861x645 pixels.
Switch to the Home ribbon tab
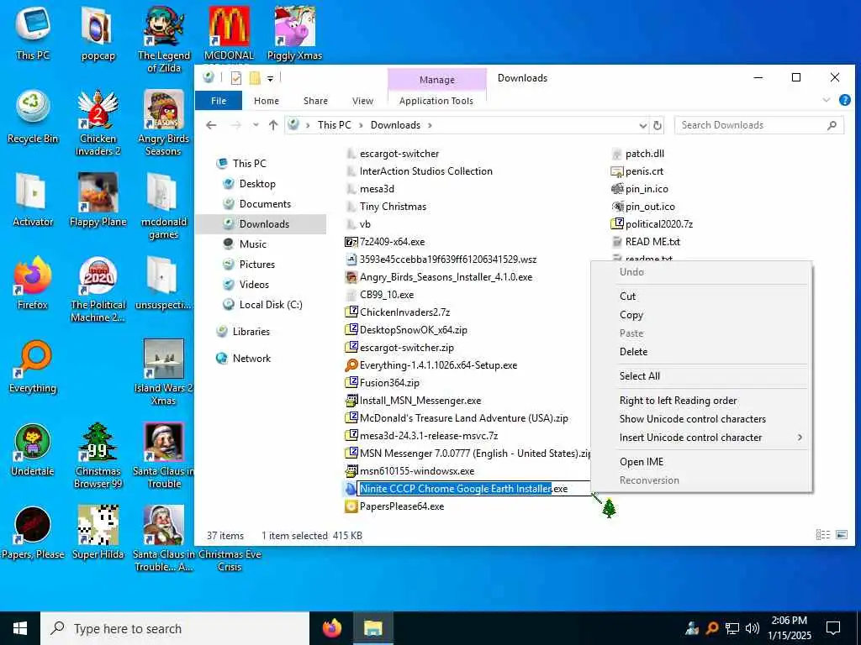(x=267, y=101)
